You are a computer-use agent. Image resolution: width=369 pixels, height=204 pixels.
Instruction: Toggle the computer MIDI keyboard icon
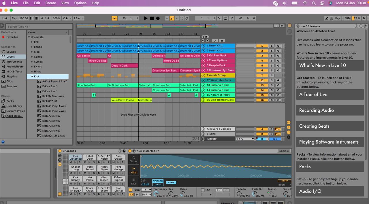(332, 18)
